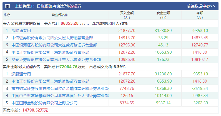
Task: Select buy amount 12795.90
Action: 127,45
